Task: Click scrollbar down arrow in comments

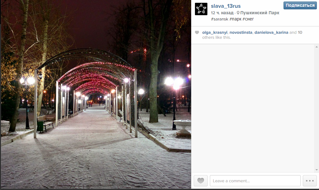Action: point(317,170)
